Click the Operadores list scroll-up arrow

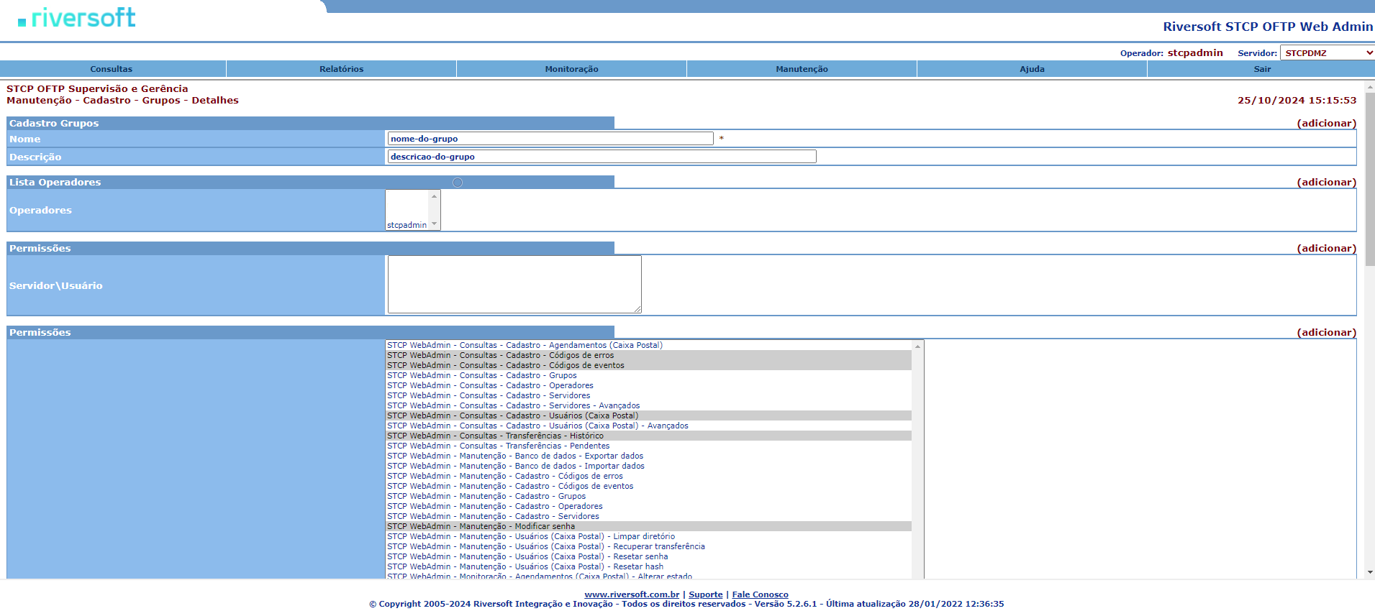pos(434,196)
